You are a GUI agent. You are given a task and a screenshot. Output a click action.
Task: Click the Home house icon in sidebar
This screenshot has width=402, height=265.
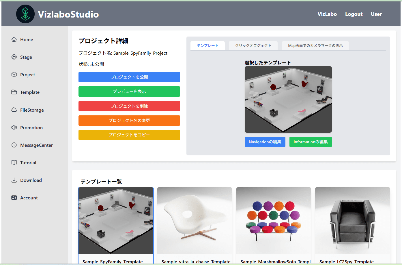(14, 39)
